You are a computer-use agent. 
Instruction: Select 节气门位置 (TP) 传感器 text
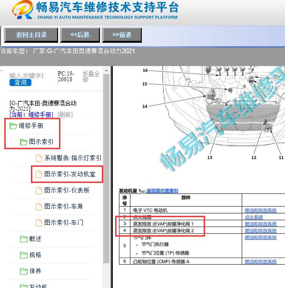(x=165, y=253)
